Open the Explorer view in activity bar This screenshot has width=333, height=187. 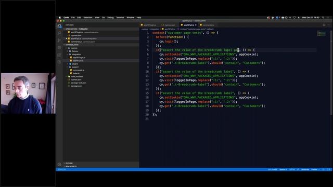[59, 26]
